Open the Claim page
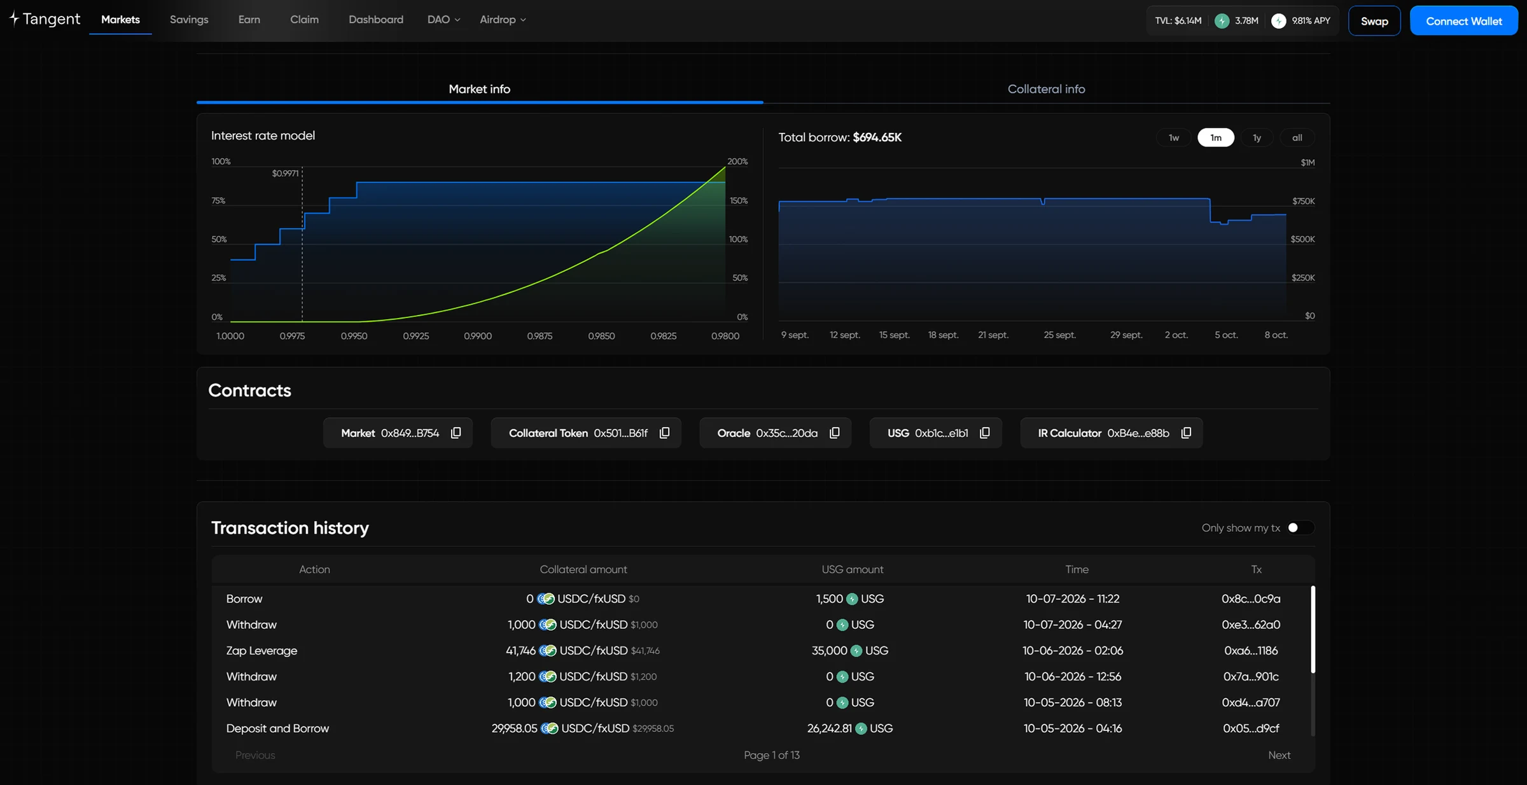 coord(304,20)
